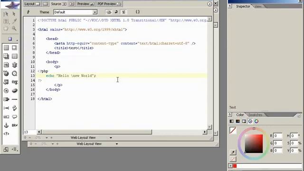Choose the QuickTime object icon
This screenshot has height=171, width=304.
pos(14,74)
